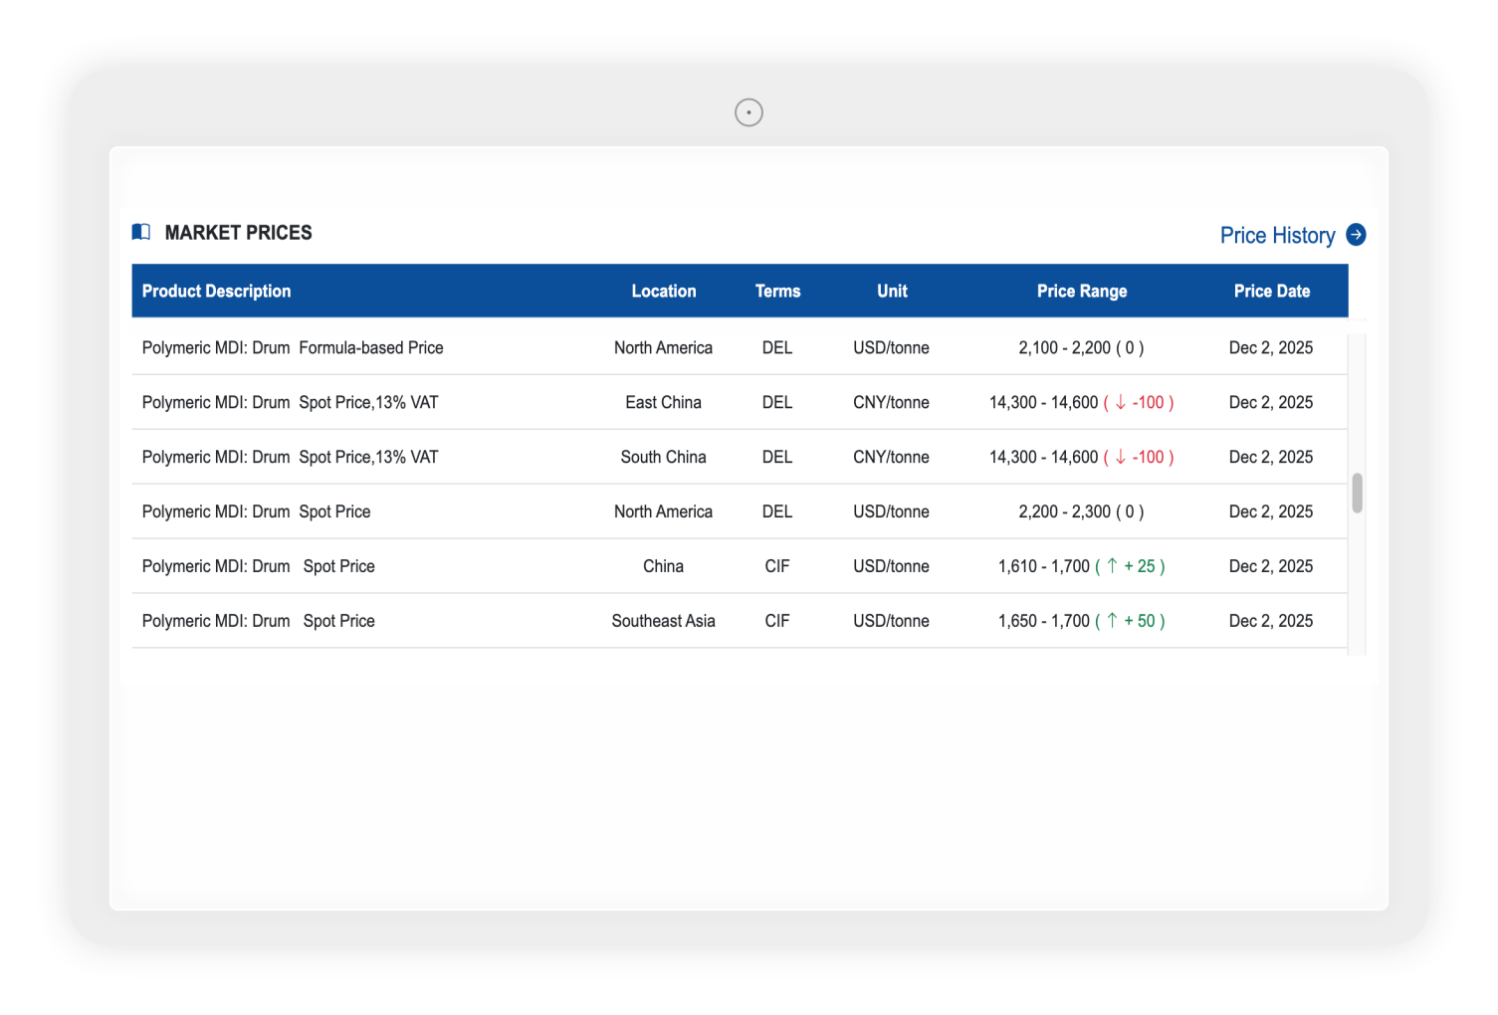Click the book icon beside Market Prices
The image size is (1498, 1015).
click(141, 232)
